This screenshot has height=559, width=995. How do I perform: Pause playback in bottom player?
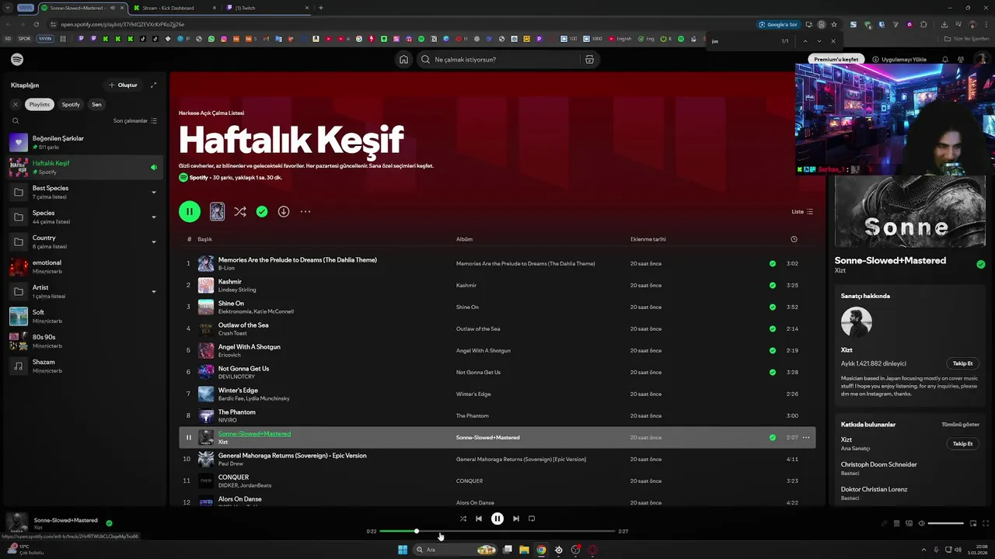[497, 519]
